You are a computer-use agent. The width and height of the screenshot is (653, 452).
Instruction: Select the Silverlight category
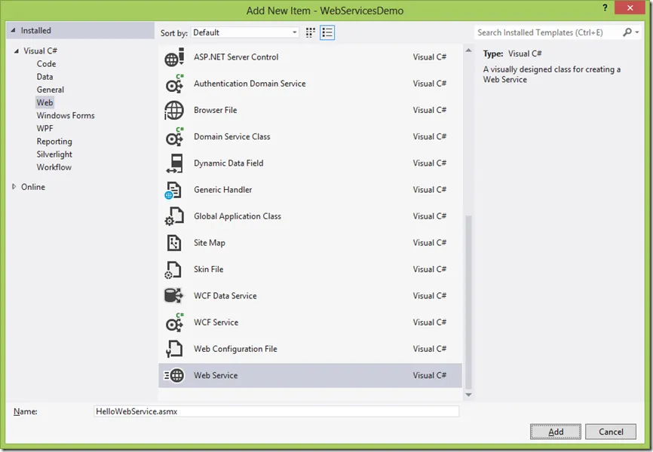(54, 154)
